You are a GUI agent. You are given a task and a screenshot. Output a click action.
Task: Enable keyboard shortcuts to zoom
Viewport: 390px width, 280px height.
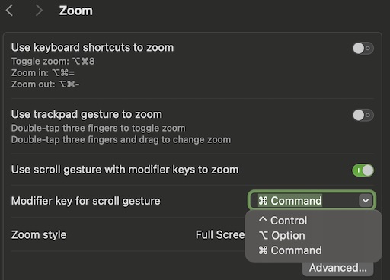[x=363, y=48]
